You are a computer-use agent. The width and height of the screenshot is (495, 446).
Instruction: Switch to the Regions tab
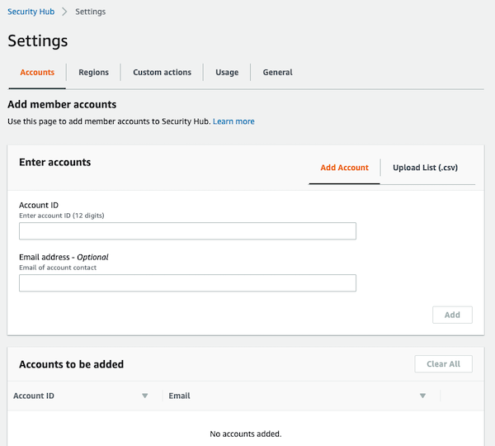click(x=93, y=73)
